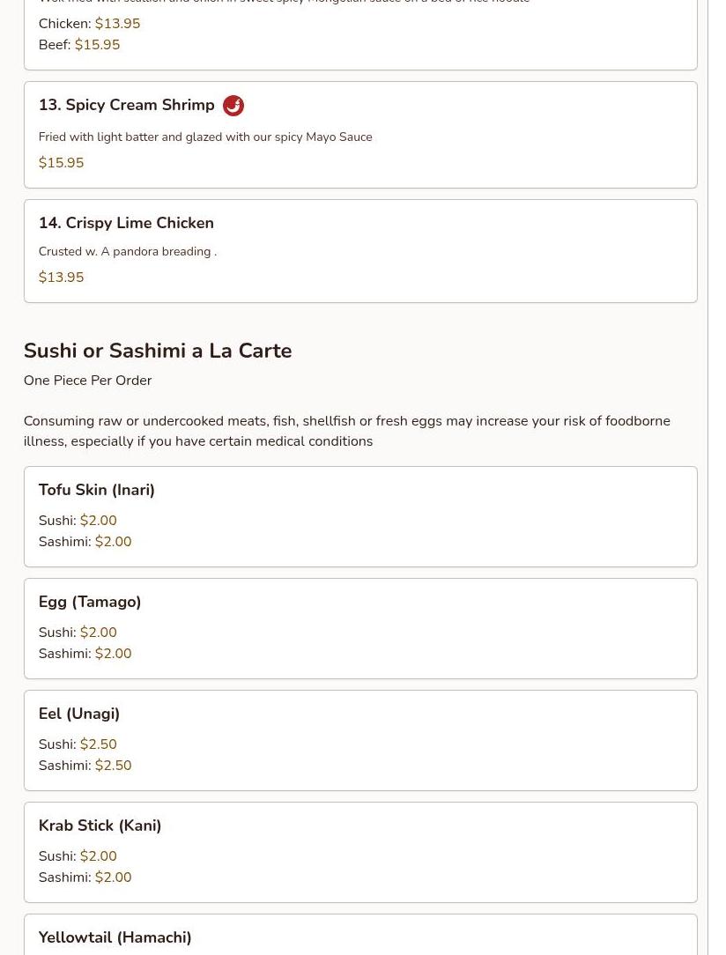Select Tofu Skin Sushi for $2.00
Viewport: 726px width, 955px height.
pos(78,521)
